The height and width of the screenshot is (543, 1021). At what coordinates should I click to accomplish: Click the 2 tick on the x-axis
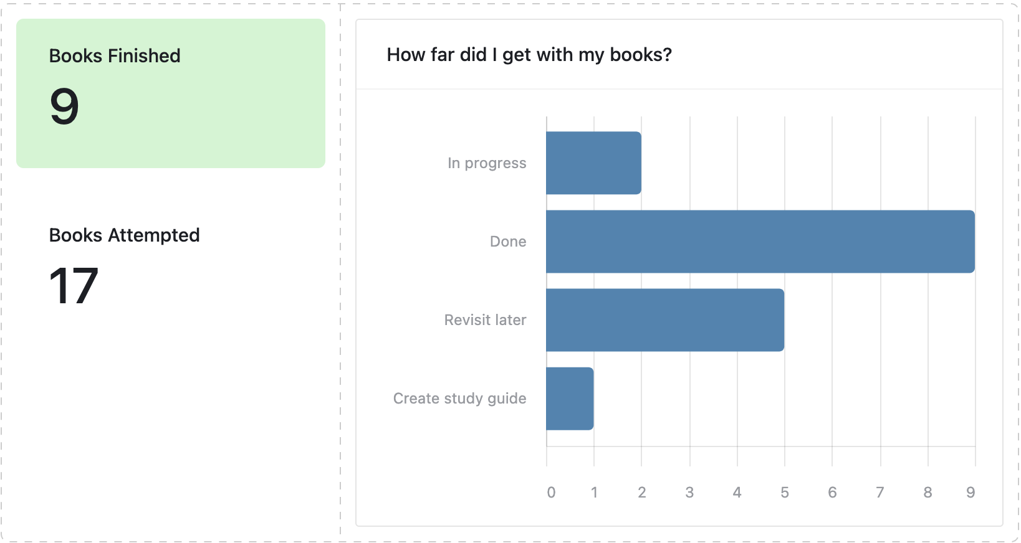click(642, 493)
